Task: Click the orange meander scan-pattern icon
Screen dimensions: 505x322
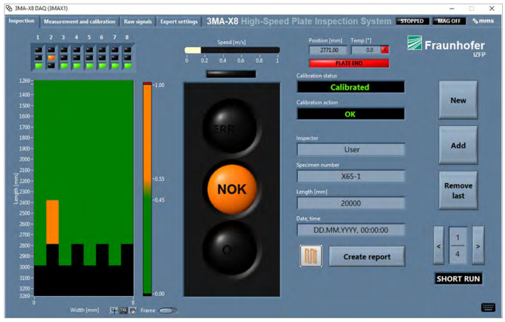Action: 311,256
